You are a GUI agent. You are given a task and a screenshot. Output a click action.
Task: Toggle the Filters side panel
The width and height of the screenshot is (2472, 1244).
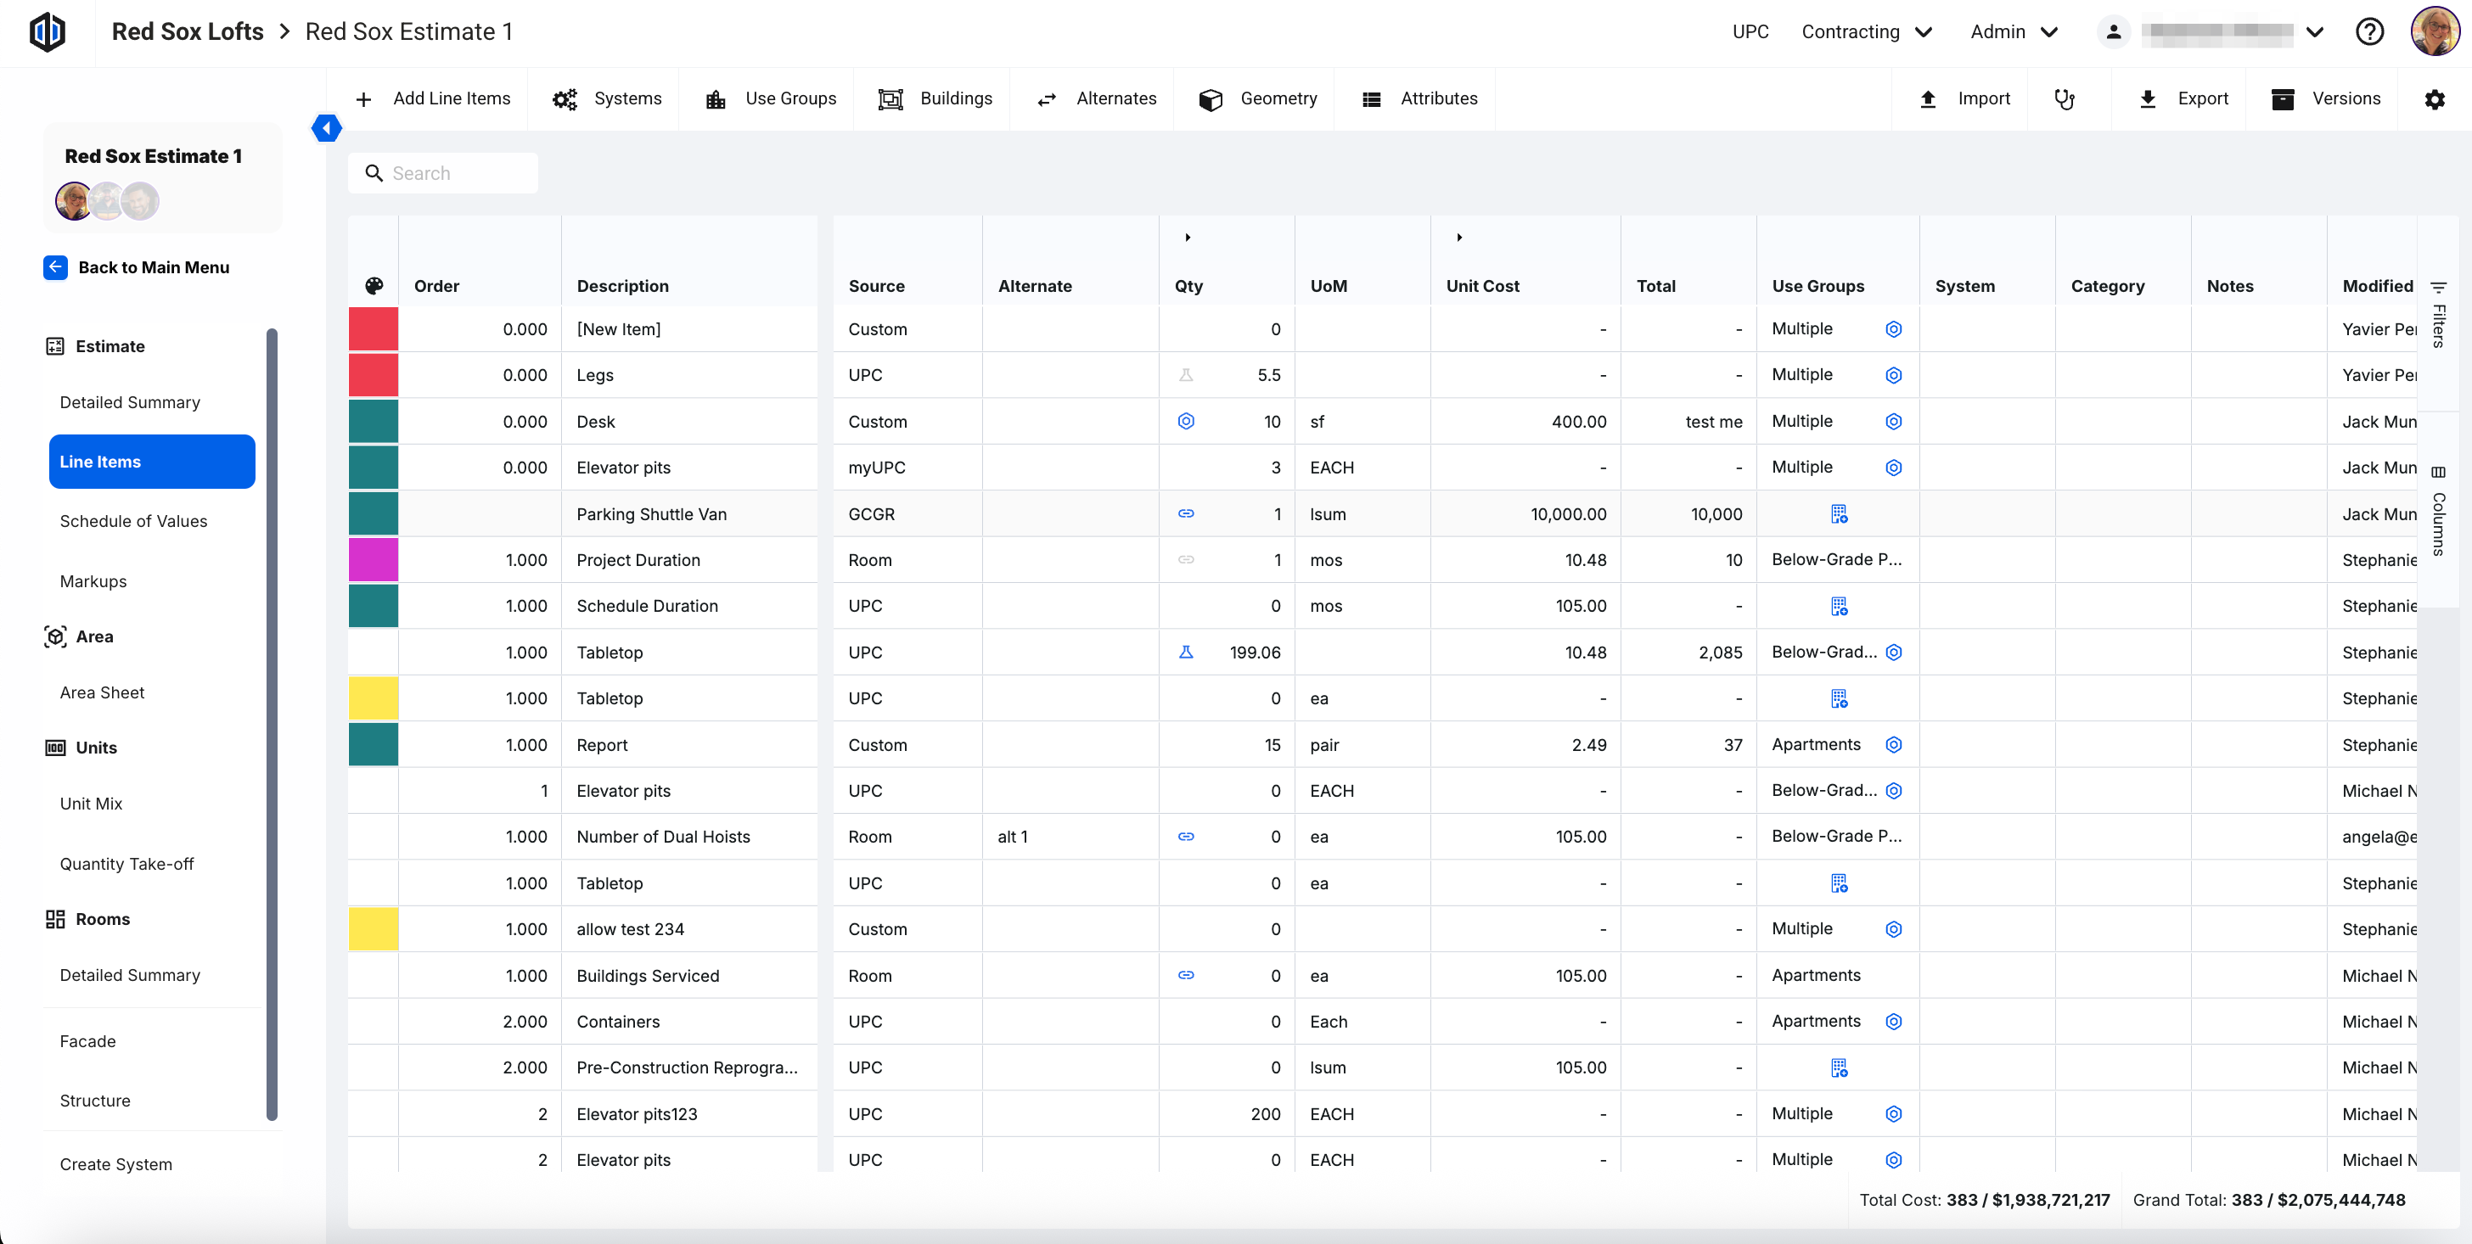pyautogui.click(x=2438, y=315)
